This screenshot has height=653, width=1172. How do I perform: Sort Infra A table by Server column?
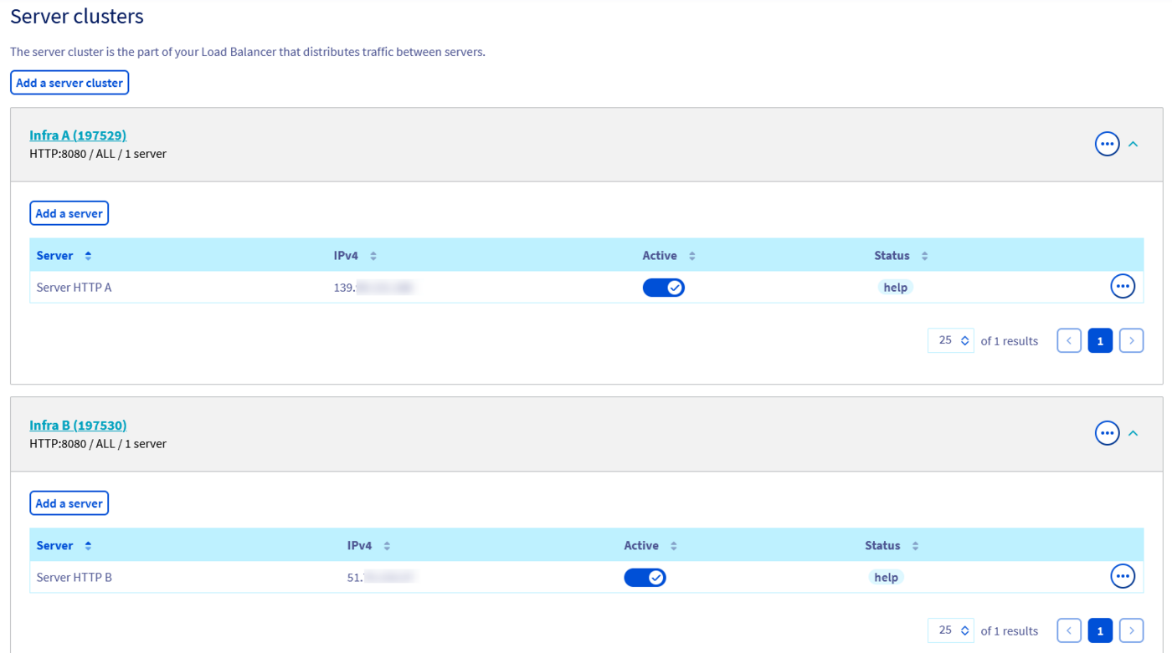click(88, 256)
